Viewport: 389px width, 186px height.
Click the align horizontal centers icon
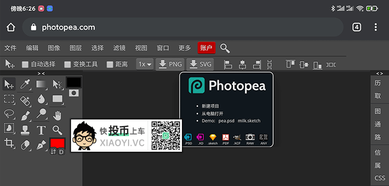[242, 65]
